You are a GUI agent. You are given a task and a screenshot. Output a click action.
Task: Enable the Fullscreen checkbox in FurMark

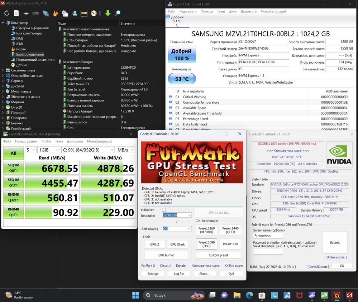164,210
